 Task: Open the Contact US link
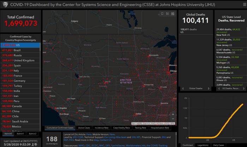[x=106, y=140]
